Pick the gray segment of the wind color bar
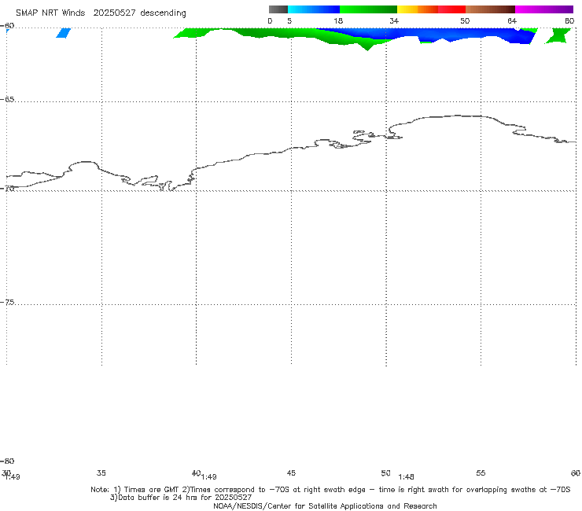This screenshot has width=582, height=511. [278, 9]
